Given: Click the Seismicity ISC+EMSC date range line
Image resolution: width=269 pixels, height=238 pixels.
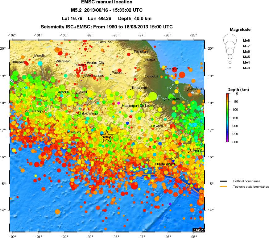Looking at the screenshot, I should coord(107,27).
